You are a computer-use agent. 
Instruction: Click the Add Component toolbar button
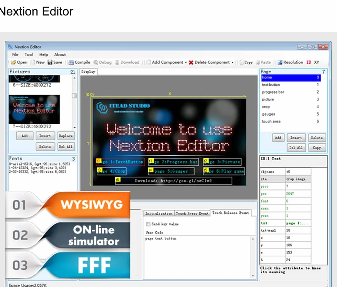[x=165, y=62]
